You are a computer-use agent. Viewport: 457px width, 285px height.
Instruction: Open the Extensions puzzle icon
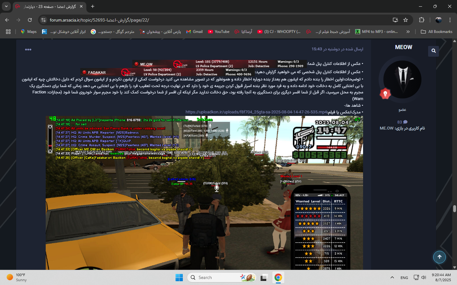pyautogui.click(x=421, y=20)
